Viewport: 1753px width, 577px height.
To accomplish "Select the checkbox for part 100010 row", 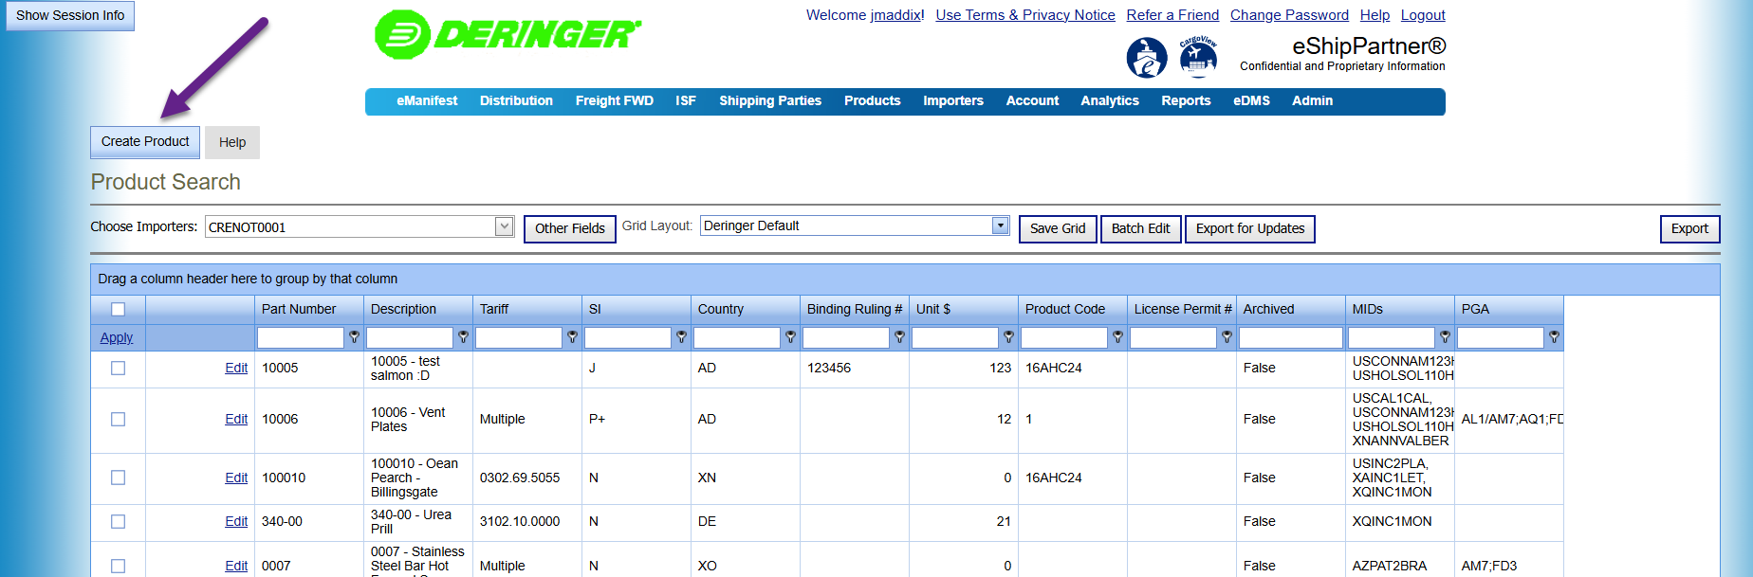I will pos(118,478).
